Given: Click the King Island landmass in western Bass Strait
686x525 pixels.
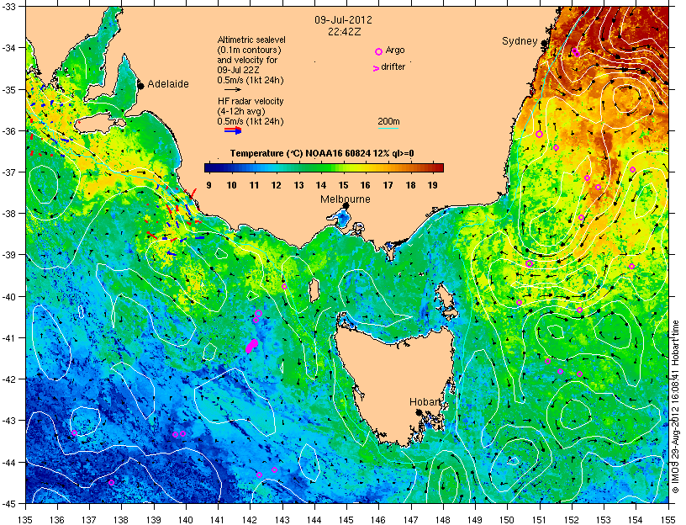Looking at the screenshot, I should (x=314, y=291).
